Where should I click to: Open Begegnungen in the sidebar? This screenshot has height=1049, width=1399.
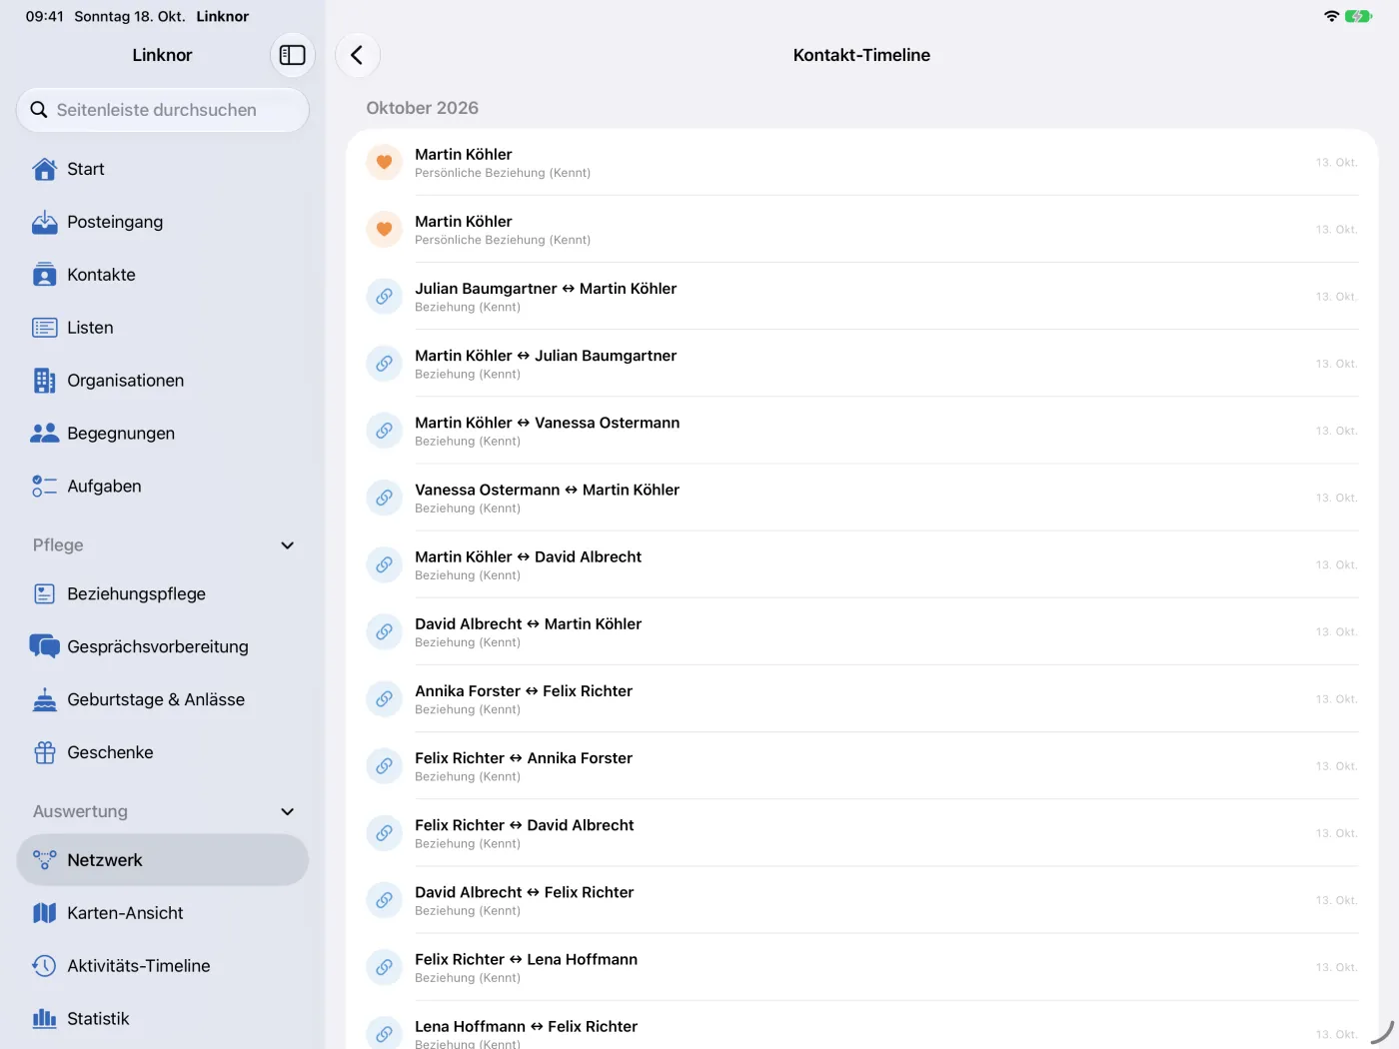pos(163,434)
